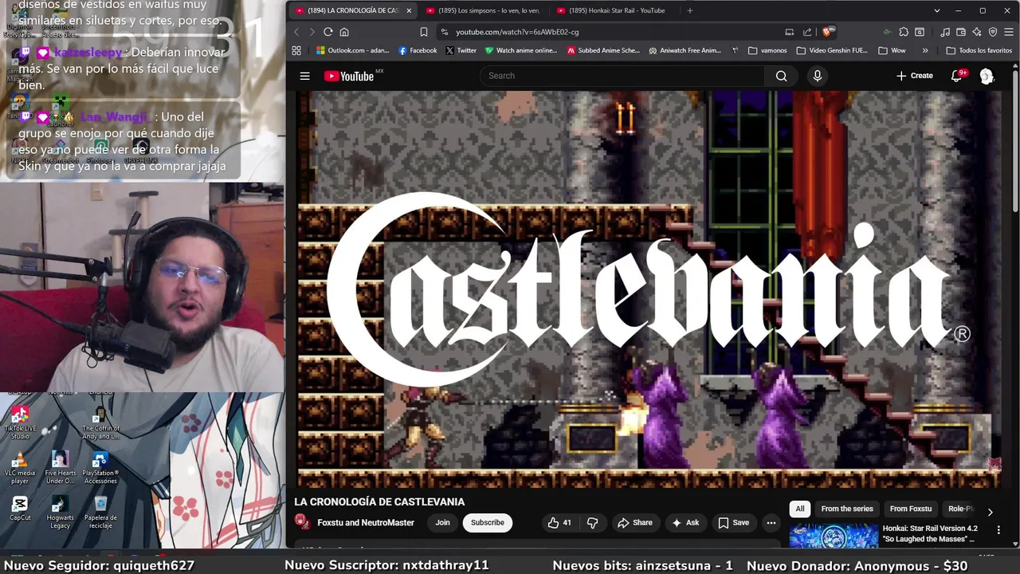Show hidden bookmarks with the overflow chevron

pyautogui.click(x=925, y=50)
